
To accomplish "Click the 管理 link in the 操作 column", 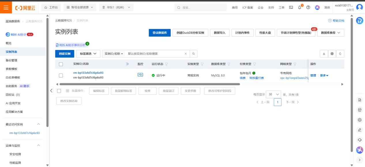I will 313,75.
